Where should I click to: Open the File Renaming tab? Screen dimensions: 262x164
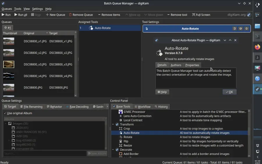coord(31,107)
